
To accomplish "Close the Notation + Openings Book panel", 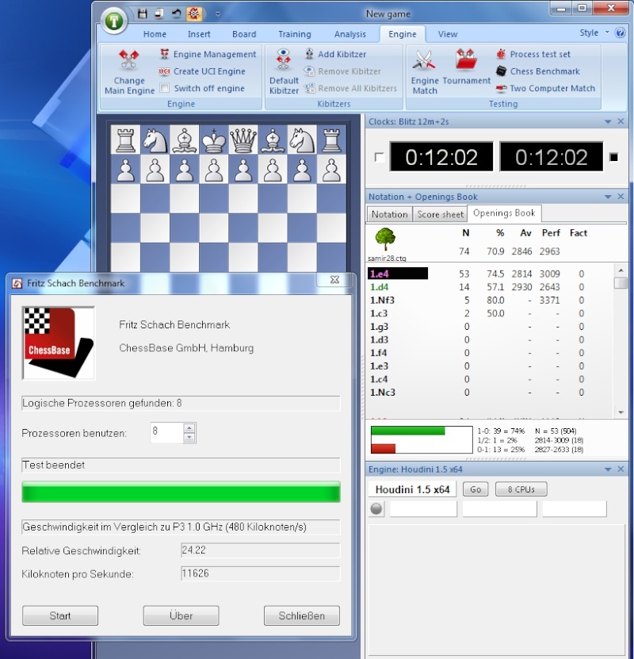I will click(x=621, y=197).
